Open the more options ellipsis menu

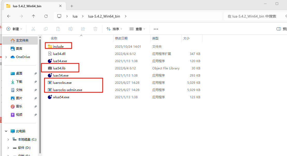[x=156, y=29]
